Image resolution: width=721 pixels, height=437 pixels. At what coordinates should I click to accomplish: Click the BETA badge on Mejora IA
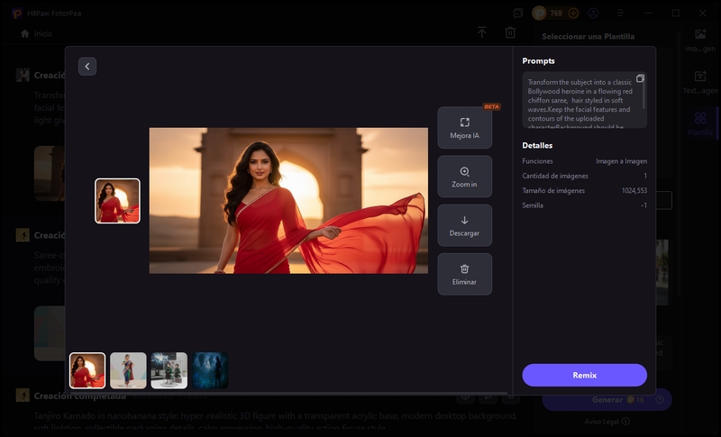click(491, 106)
